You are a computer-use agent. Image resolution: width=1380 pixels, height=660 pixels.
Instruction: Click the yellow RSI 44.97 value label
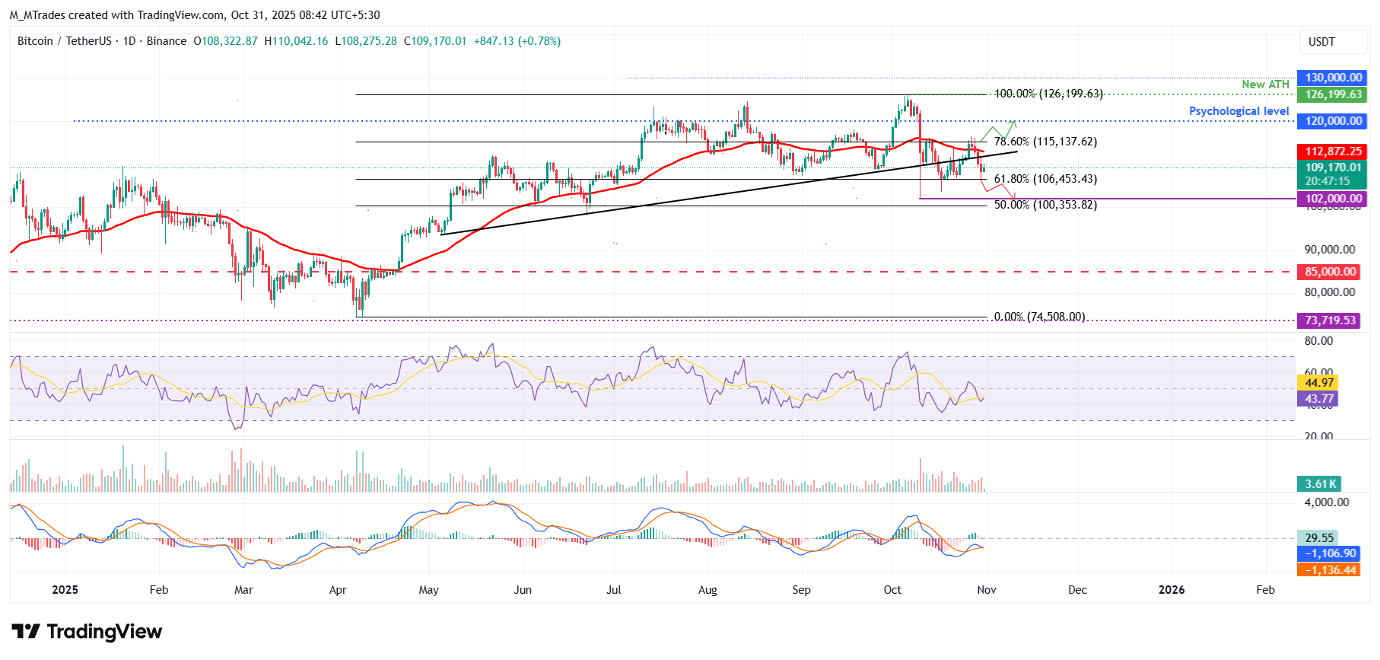point(1319,383)
